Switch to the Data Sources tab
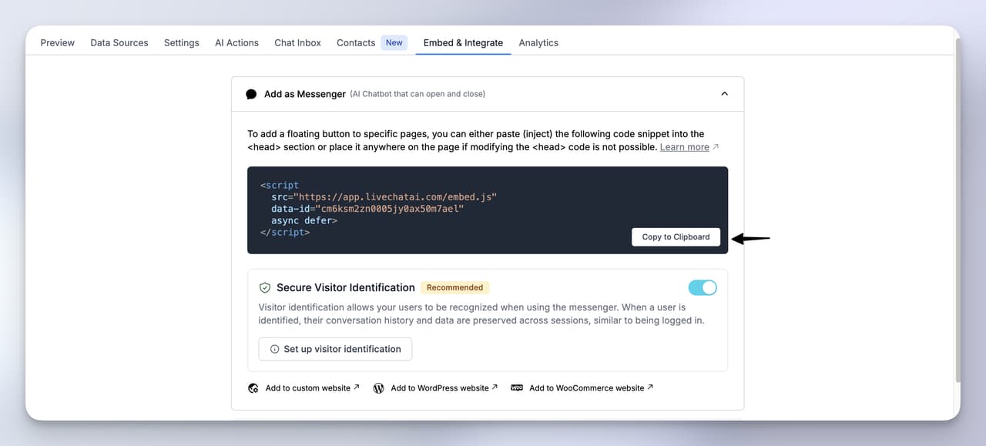This screenshot has width=986, height=446. [x=119, y=42]
